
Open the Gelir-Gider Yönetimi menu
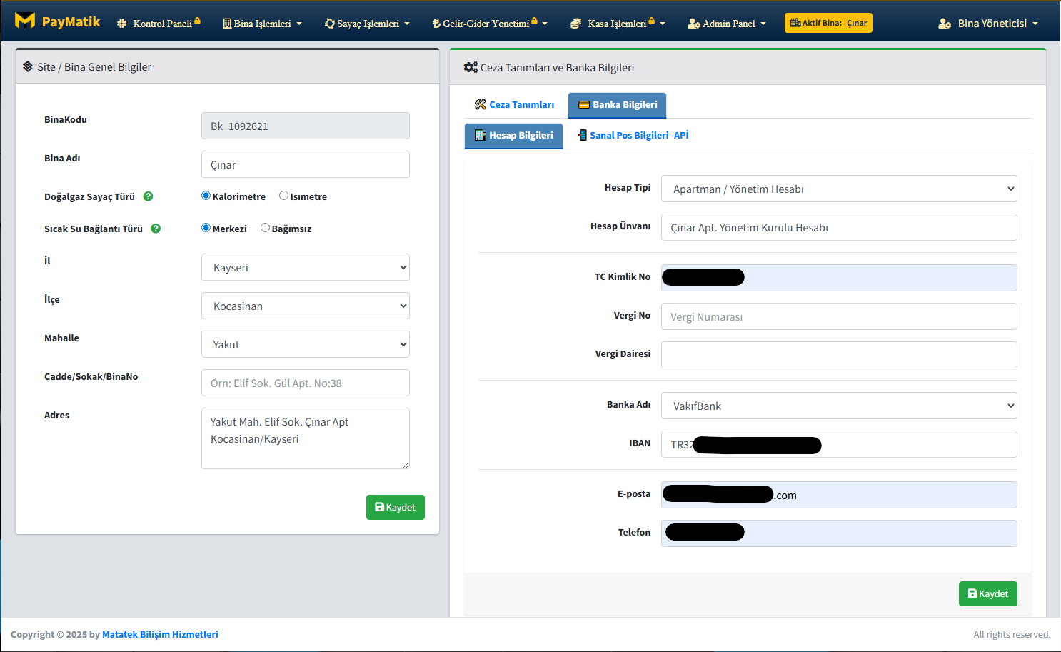pos(489,24)
